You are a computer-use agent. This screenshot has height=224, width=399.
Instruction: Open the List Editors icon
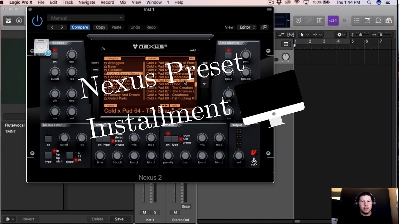coord(357,21)
